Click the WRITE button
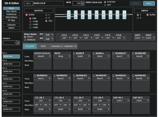This screenshot has height=117, width=159. (136, 4)
